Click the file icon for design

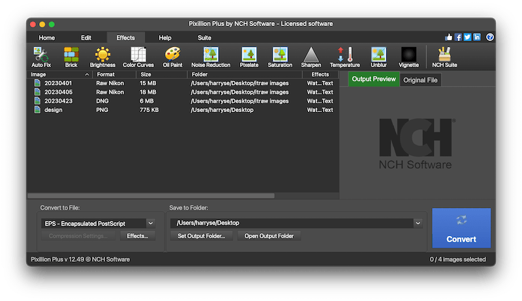(x=37, y=110)
